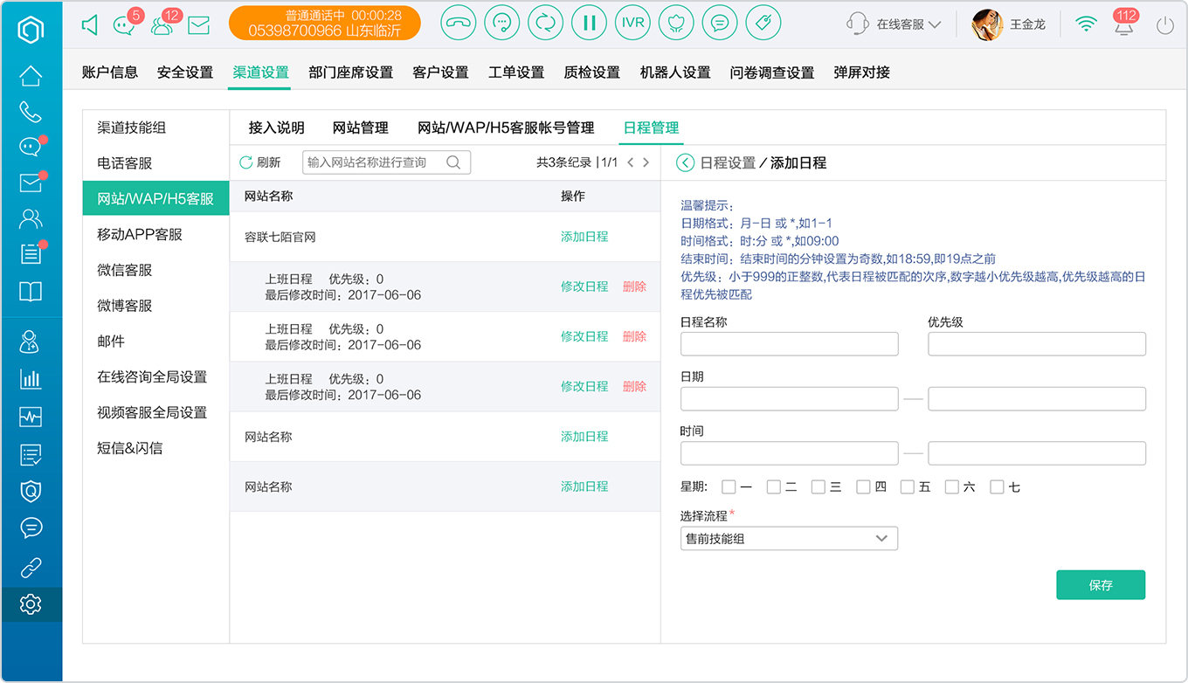Click 删除 in first 上班日程 row
Image resolution: width=1188 pixels, height=683 pixels.
coord(635,286)
